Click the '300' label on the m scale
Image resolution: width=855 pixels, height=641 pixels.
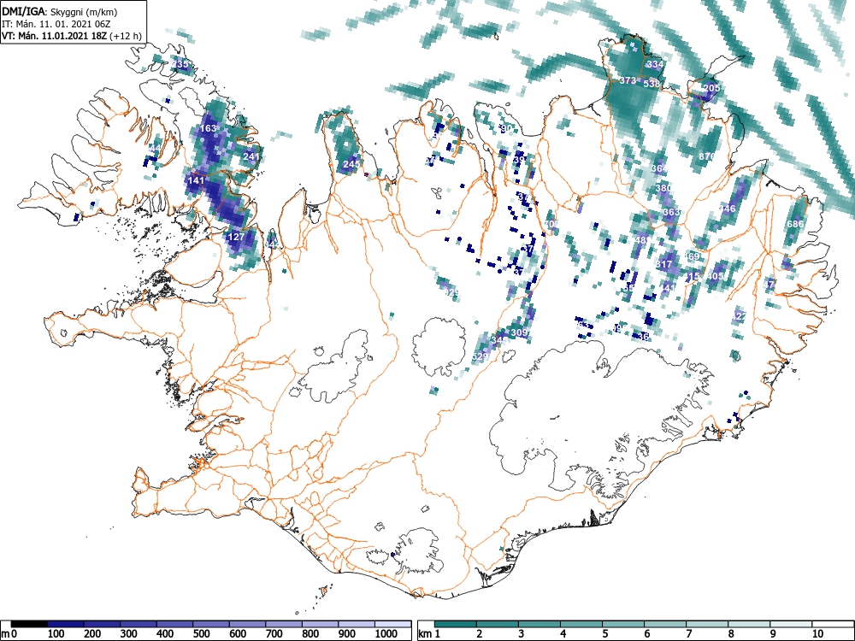point(129,633)
